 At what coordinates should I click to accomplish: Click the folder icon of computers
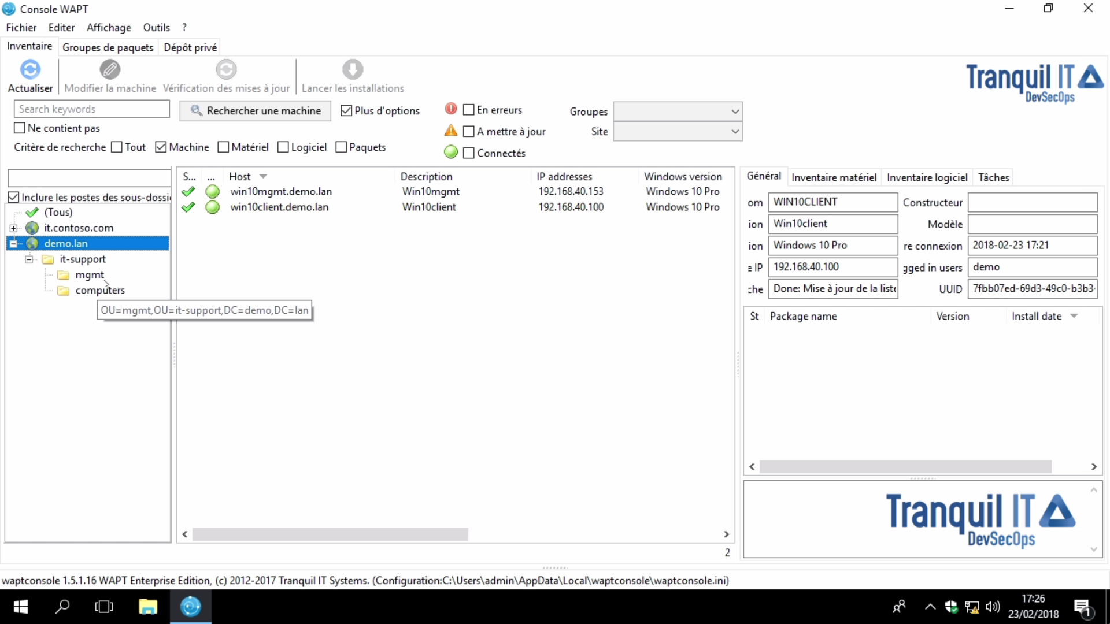(64, 291)
